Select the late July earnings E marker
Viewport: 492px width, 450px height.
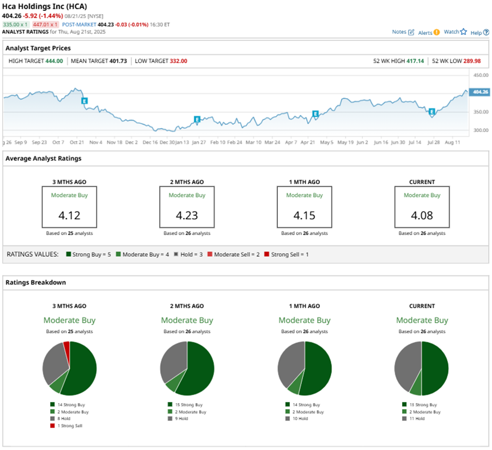click(x=432, y=111)
